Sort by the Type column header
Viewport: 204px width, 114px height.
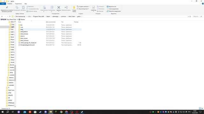pos(62,22)
